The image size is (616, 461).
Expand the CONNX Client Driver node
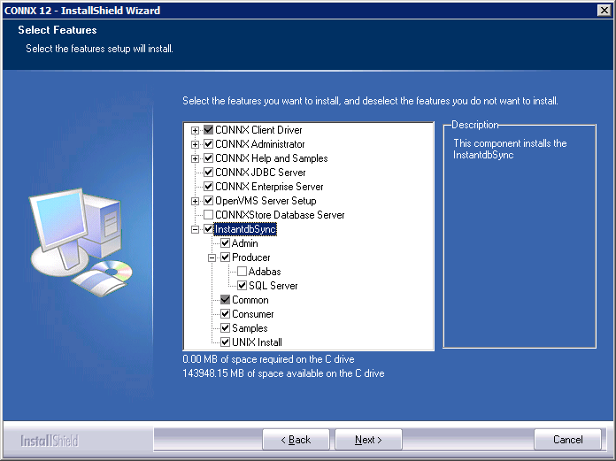click(195, 130)
